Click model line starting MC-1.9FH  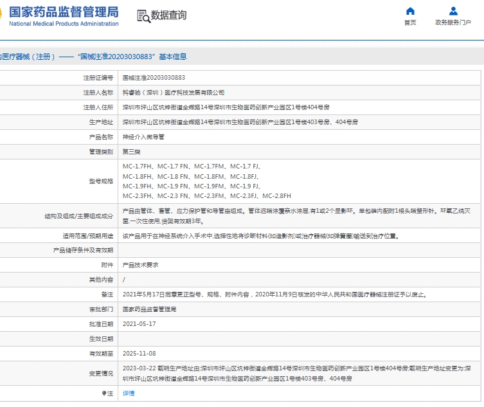(192, 186)
